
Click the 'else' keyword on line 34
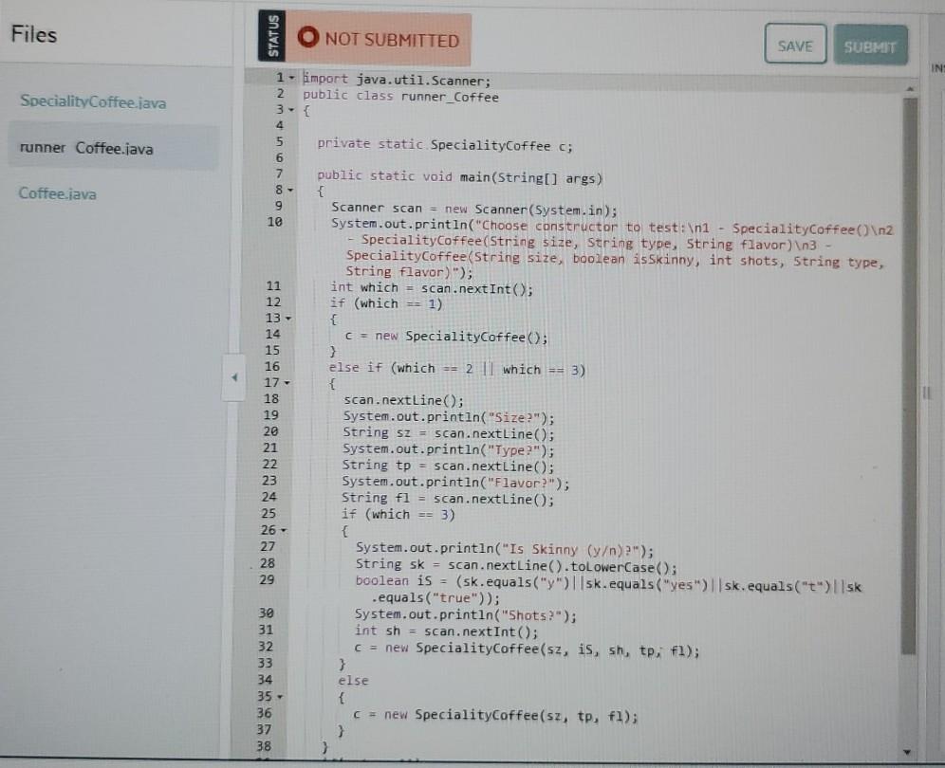point(353,681)
